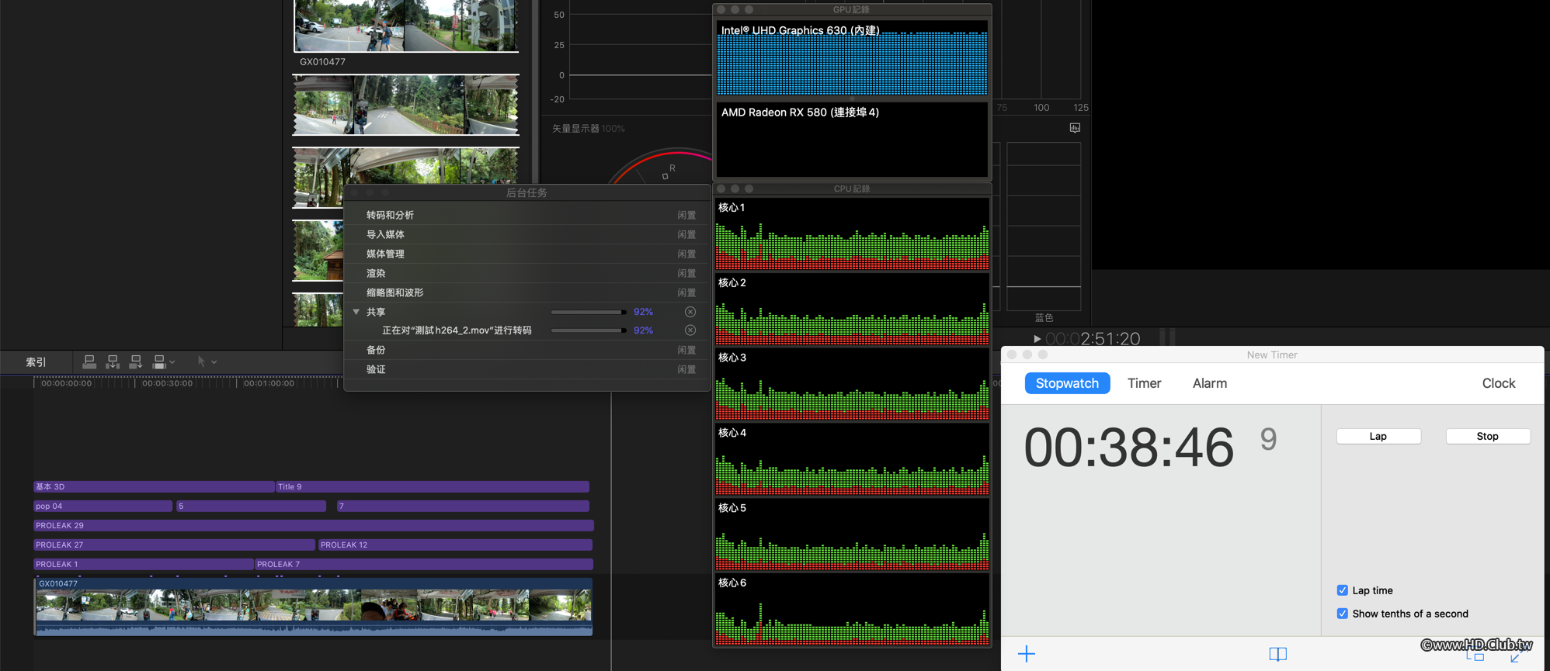This screenshot has height=671, width=1550.
Task: Click the plus icon to add new timer
Action: tap(1026, 654)
